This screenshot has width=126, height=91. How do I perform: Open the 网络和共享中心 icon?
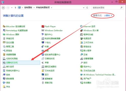click(4, 71)
